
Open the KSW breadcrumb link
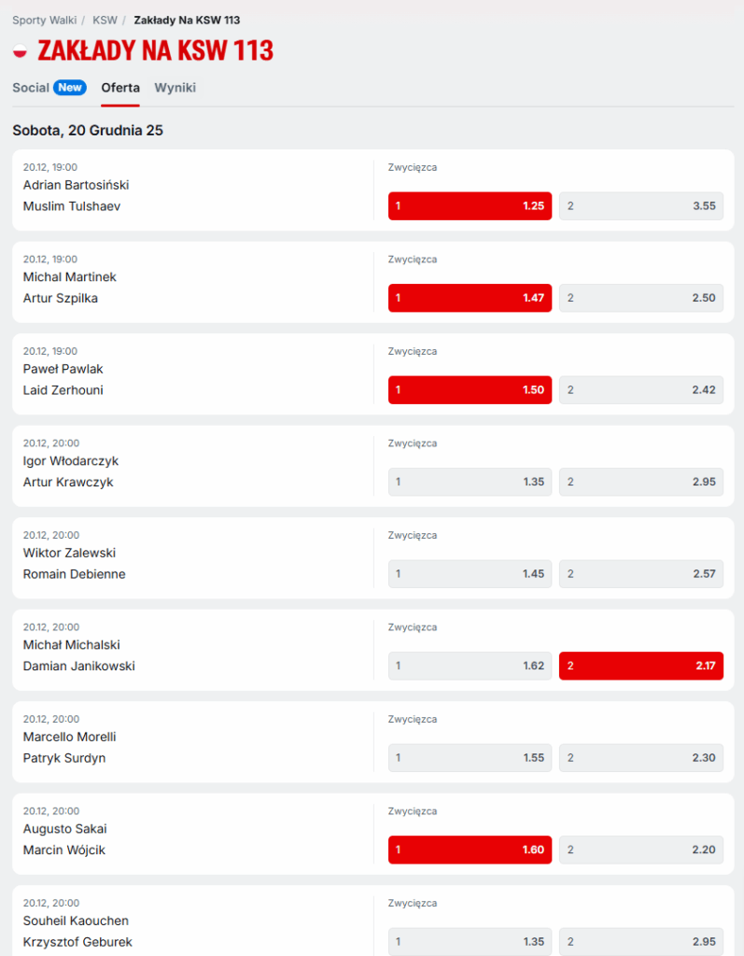pyautogui.click(x=105, y=20)
